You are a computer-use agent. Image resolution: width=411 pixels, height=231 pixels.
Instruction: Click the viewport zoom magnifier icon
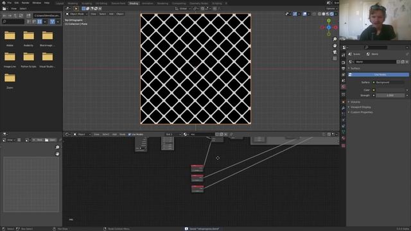(335, 39)
